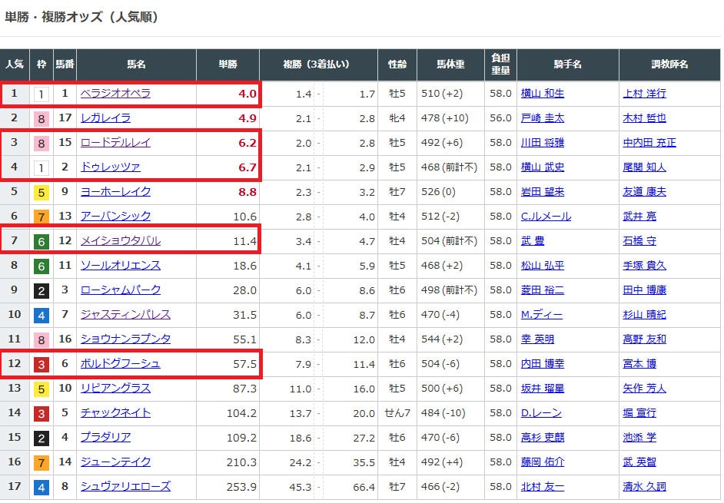Select the 馬体重 column header
The height and width of the screenshot is (503, 724).
[x=450, y=65]
